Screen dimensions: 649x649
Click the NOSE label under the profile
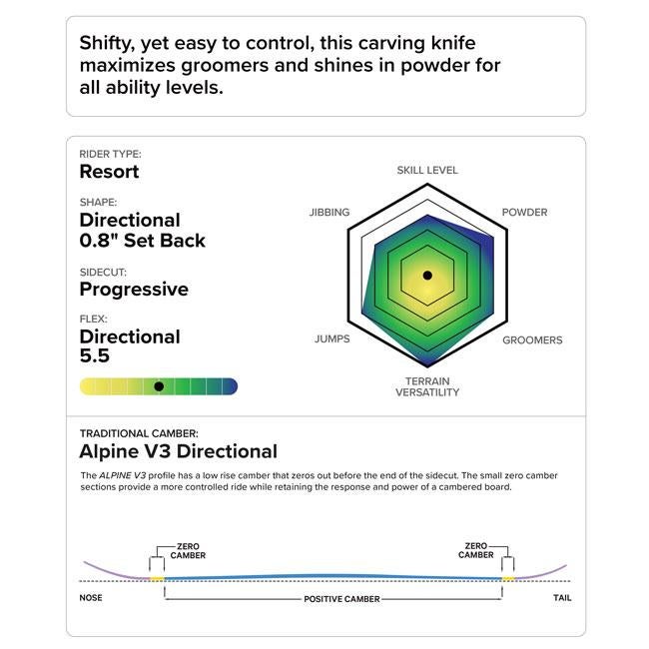91,598
